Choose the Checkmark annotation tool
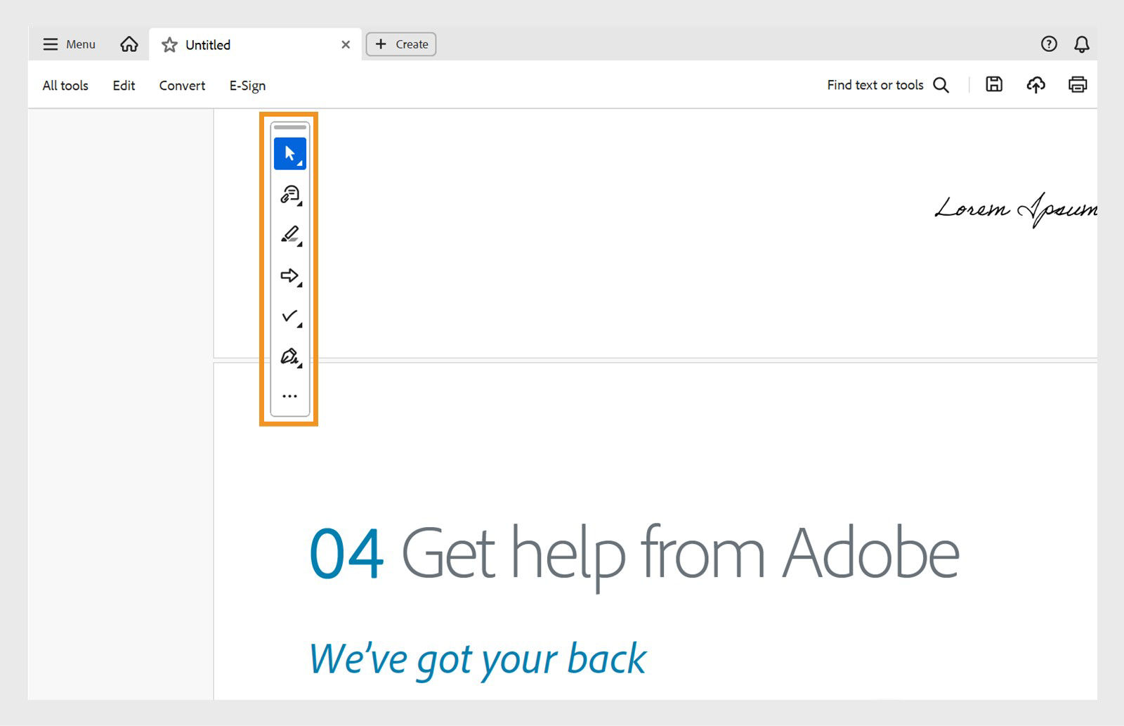 [289, 316]
